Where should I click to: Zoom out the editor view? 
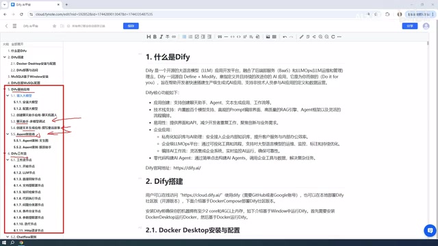tap(326, 37)
